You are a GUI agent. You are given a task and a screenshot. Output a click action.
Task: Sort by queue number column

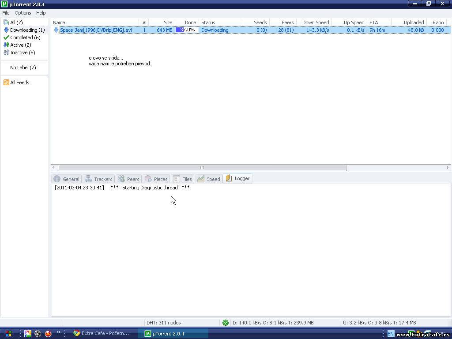[144, 23]
